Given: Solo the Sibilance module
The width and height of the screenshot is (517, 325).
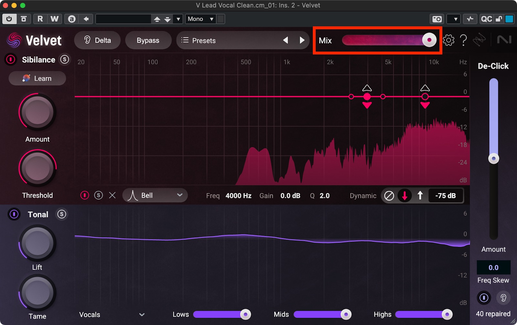Looking at the screenshot, I should (x=65, y=60).
